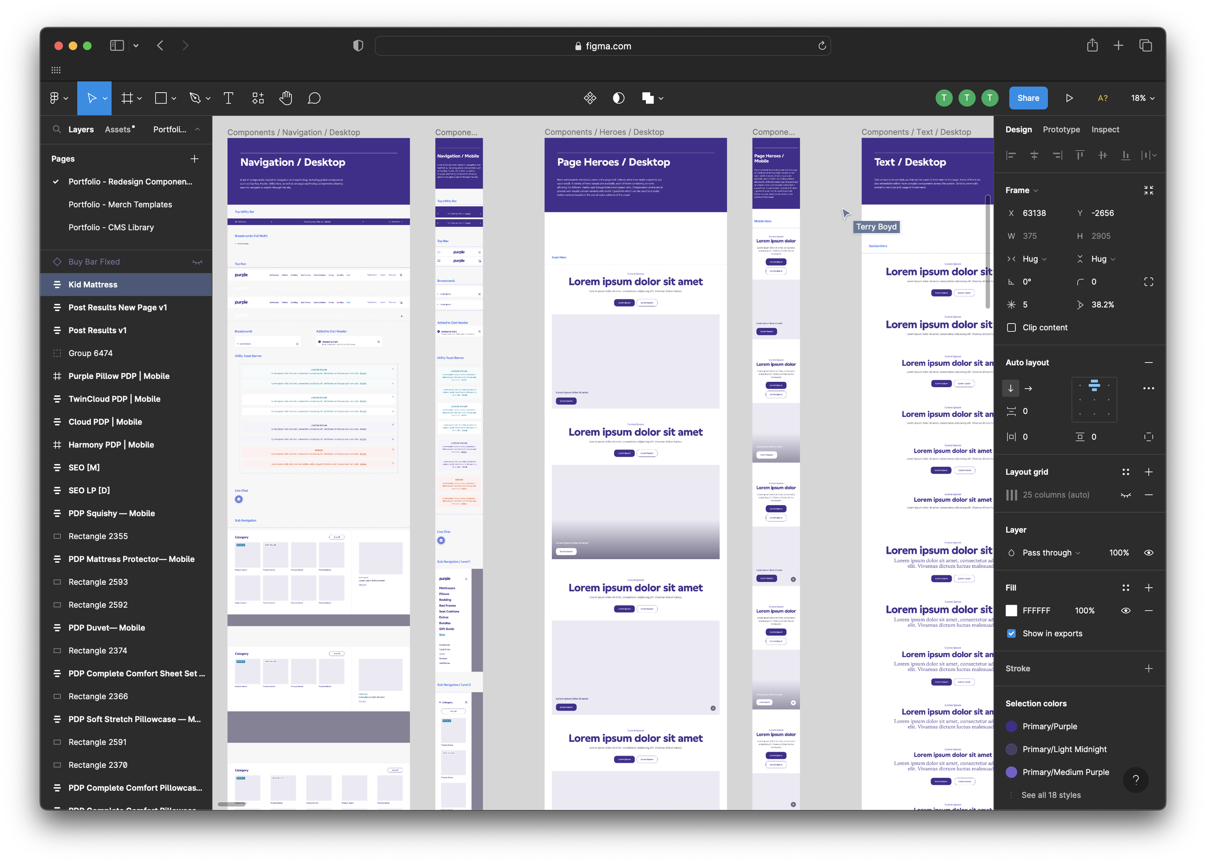Hide the FFFFFF fill with its eye toggle

[1126, 610]
